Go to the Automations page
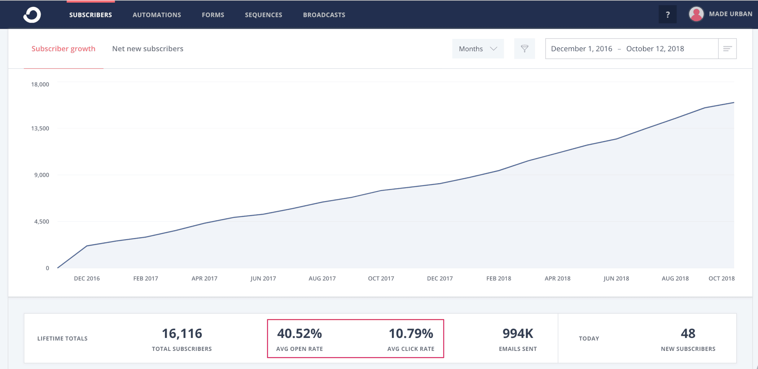Viewport: 758px width, 369px height. pyautogui.click(x=157, y=15)
